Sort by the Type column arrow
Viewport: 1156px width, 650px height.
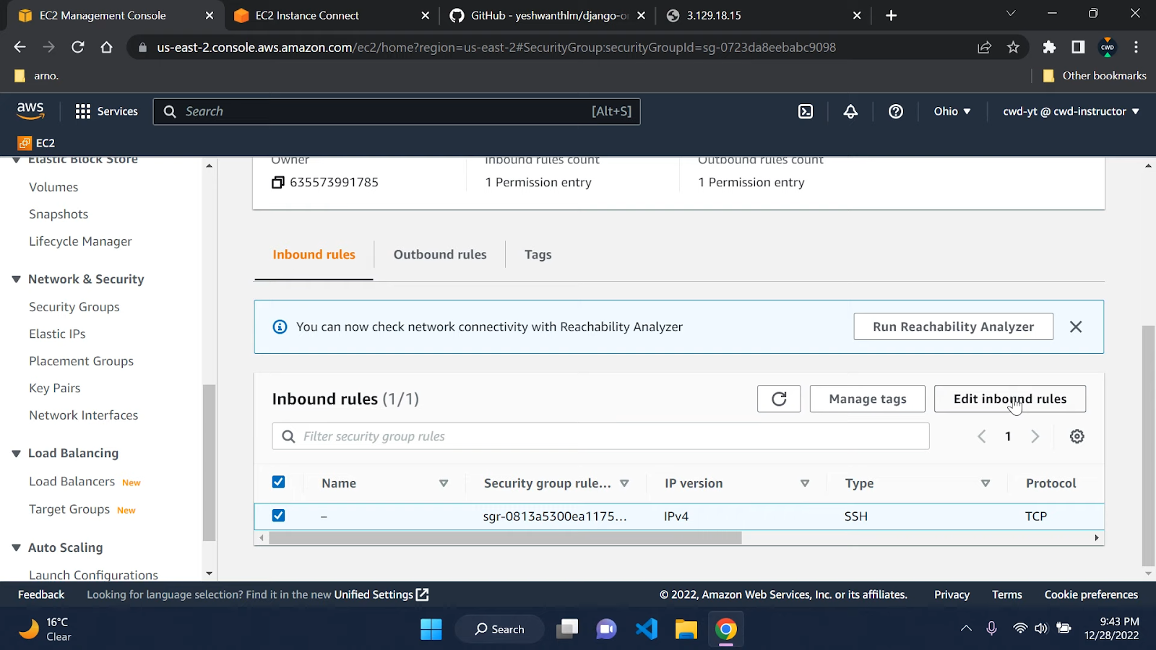point(985,483)
